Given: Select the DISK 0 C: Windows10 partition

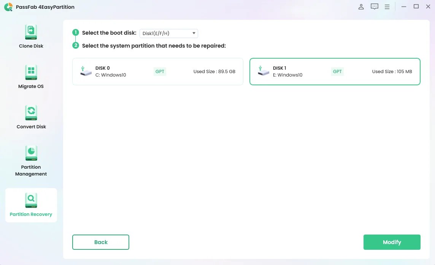Looking at the screenshot, I should 157,72.
